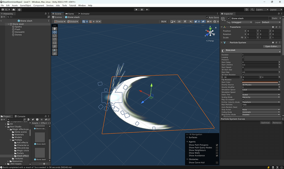Image resolution: width=284 pixels, height=169 pixels.
Task: Toggle the Stone slash active checkbox
Action: pyautogui.click(x=229, y=18)
